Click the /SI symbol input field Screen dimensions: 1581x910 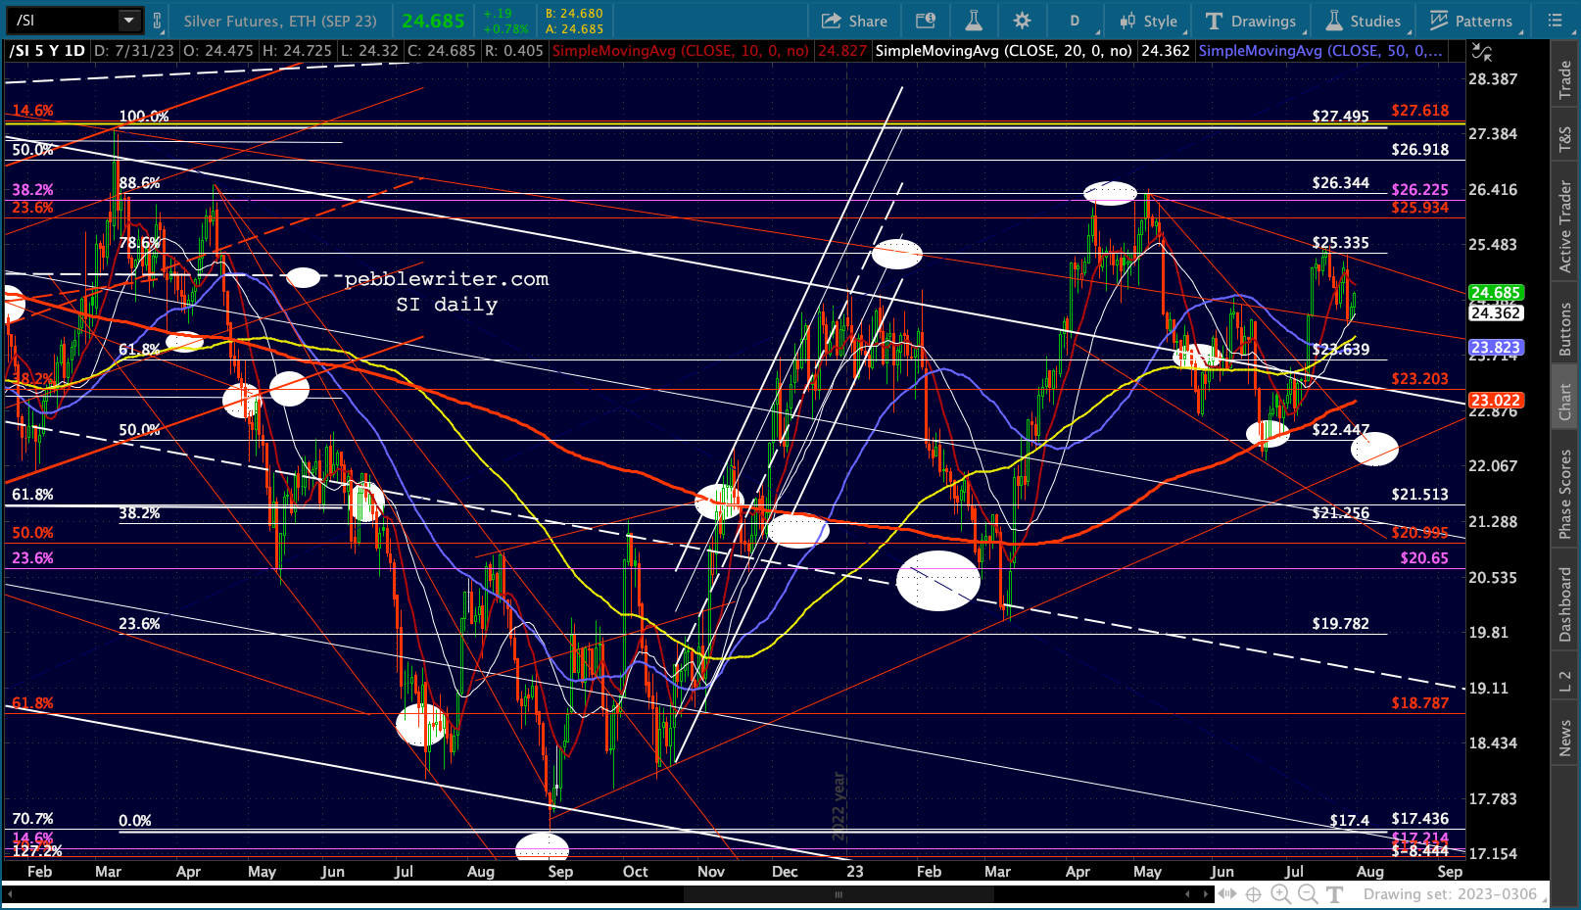pos(65,20)
